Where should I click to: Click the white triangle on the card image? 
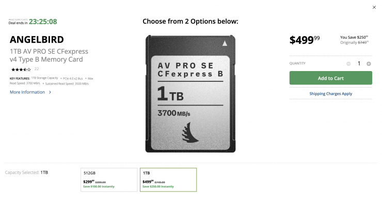225,43
